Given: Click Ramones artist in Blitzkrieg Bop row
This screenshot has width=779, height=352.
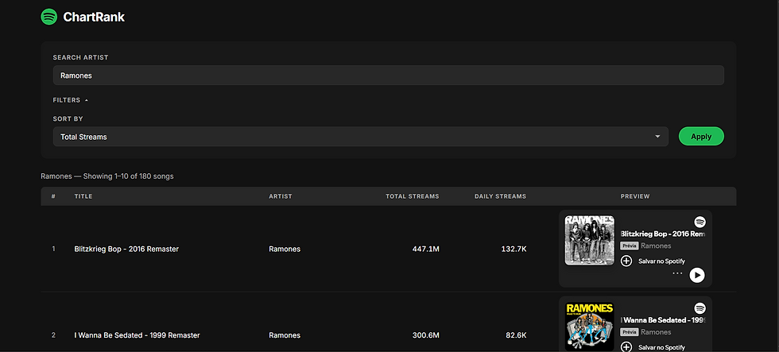Looking at the screenshot, I should click(285, 249).
